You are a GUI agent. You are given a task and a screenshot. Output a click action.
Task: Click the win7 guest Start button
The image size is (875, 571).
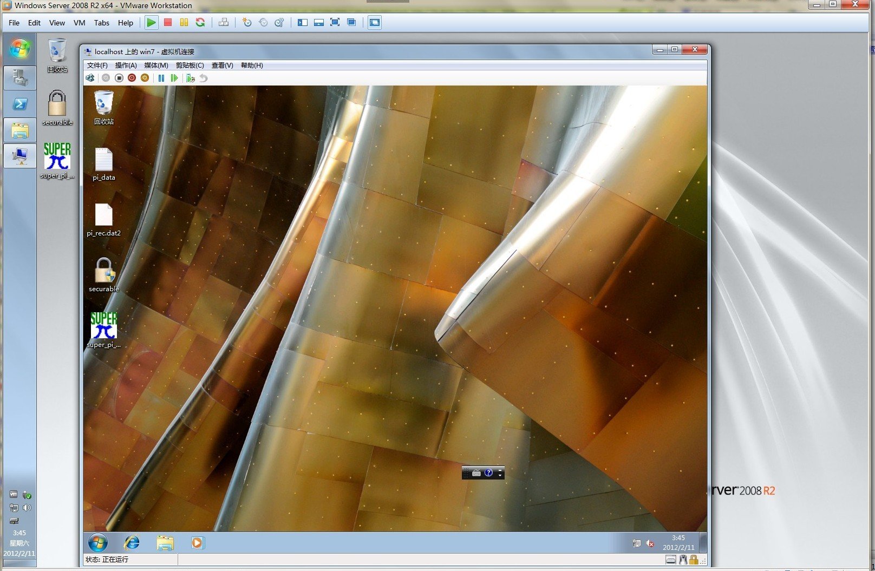(98, 542)
